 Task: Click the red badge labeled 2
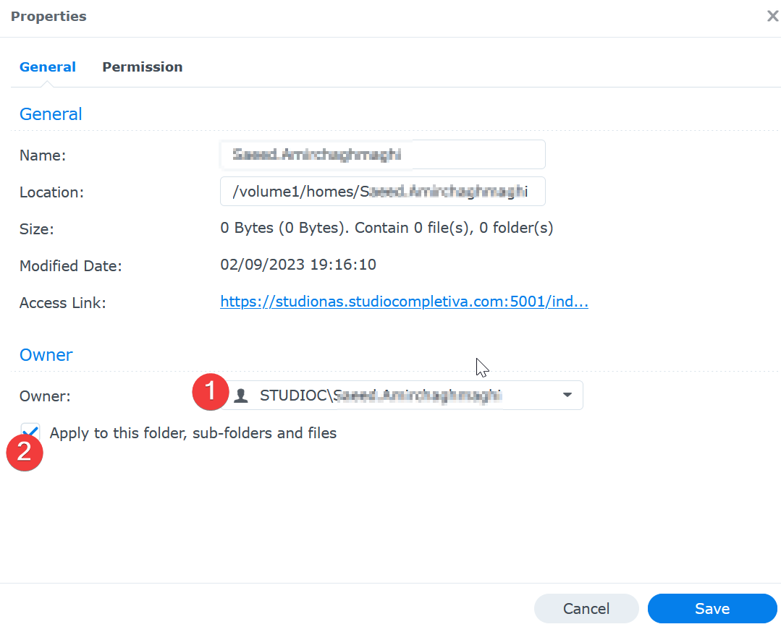point(25,452)
